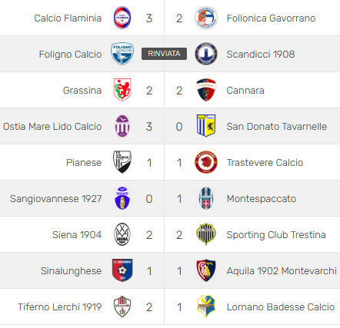Open the Pianese black-and-white shield
The width and height of the screenshot is (340, 328).
[x=122, y=162]
